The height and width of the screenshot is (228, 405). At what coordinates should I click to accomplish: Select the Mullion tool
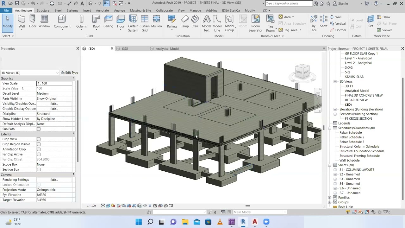tap(156, 22)
